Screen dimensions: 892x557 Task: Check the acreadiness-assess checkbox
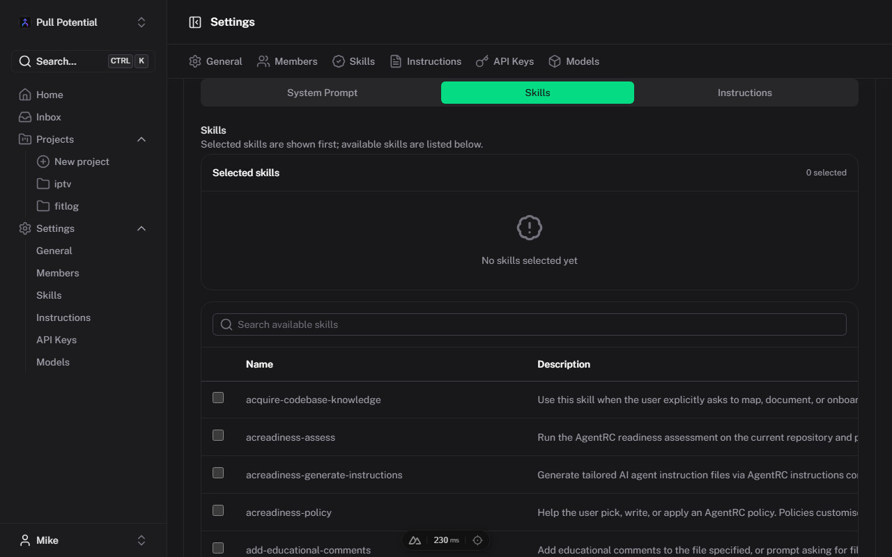coord(218,435)
